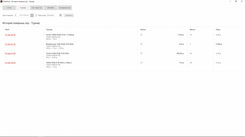This screenshot has height=137, width=245.
Task: Click the buy-in icon for 6 Max row
Action: point(141,63)
